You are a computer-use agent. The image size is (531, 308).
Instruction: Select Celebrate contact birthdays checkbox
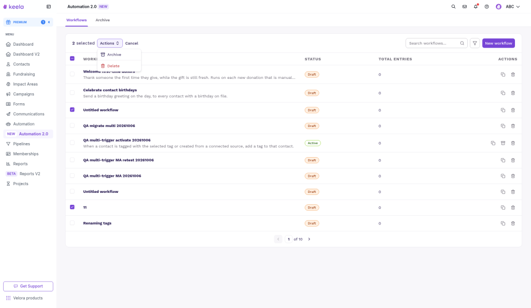72,92
